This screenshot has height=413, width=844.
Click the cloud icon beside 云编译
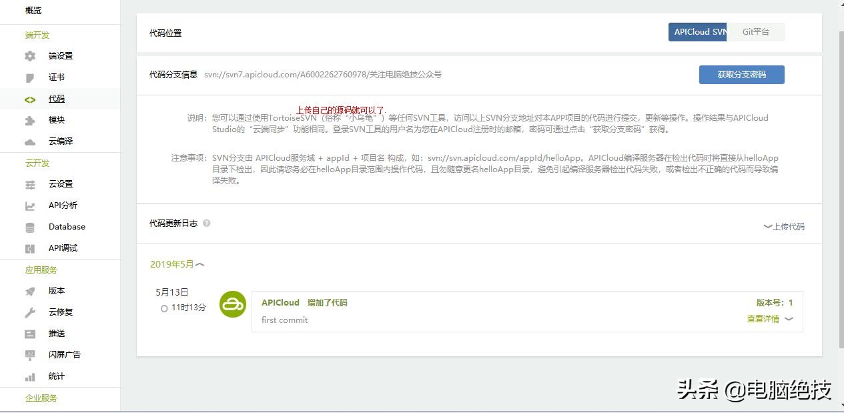click(30, 142)
